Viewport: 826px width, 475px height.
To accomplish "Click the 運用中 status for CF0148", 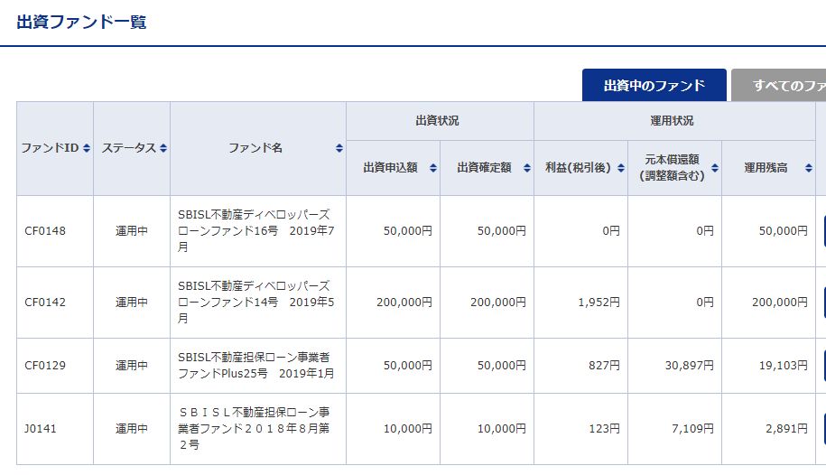I will pos(132,231).
